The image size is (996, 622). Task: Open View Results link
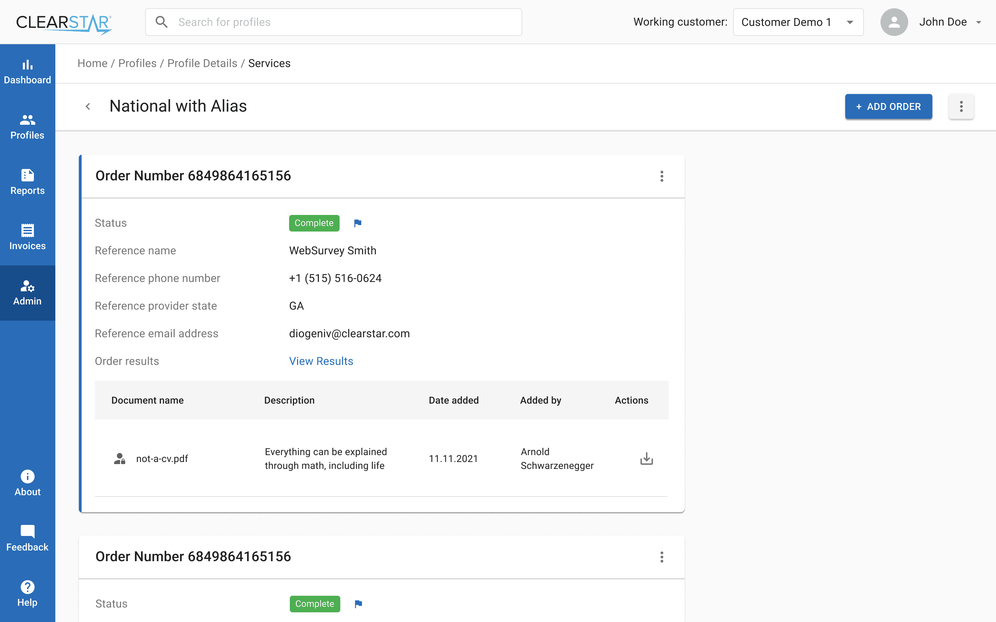321,361
